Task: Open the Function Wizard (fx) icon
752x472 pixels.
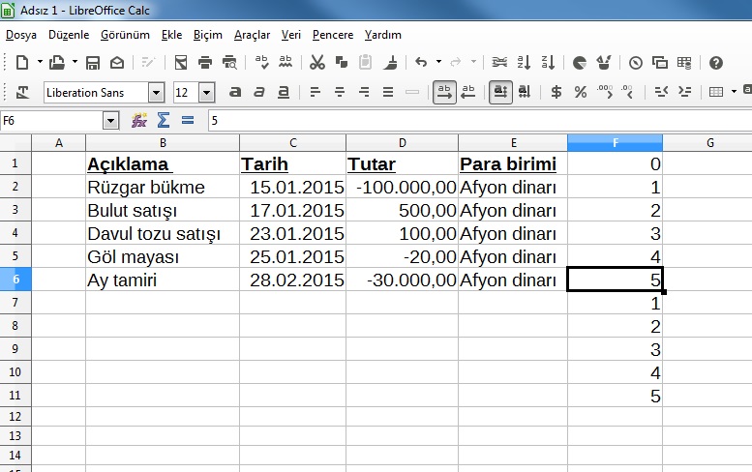Action: click(139, 121)
